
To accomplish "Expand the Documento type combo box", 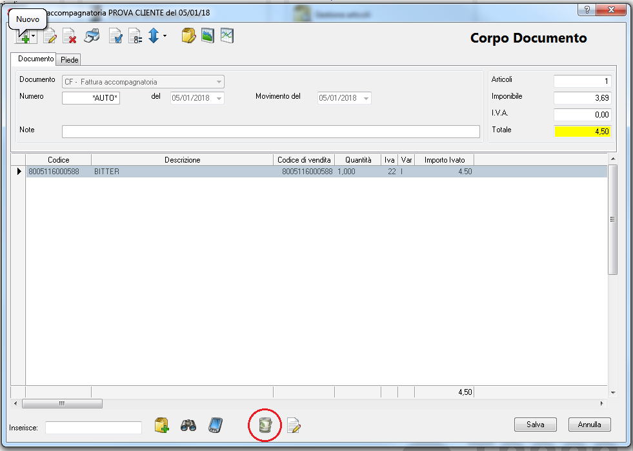I will point(219,82).
